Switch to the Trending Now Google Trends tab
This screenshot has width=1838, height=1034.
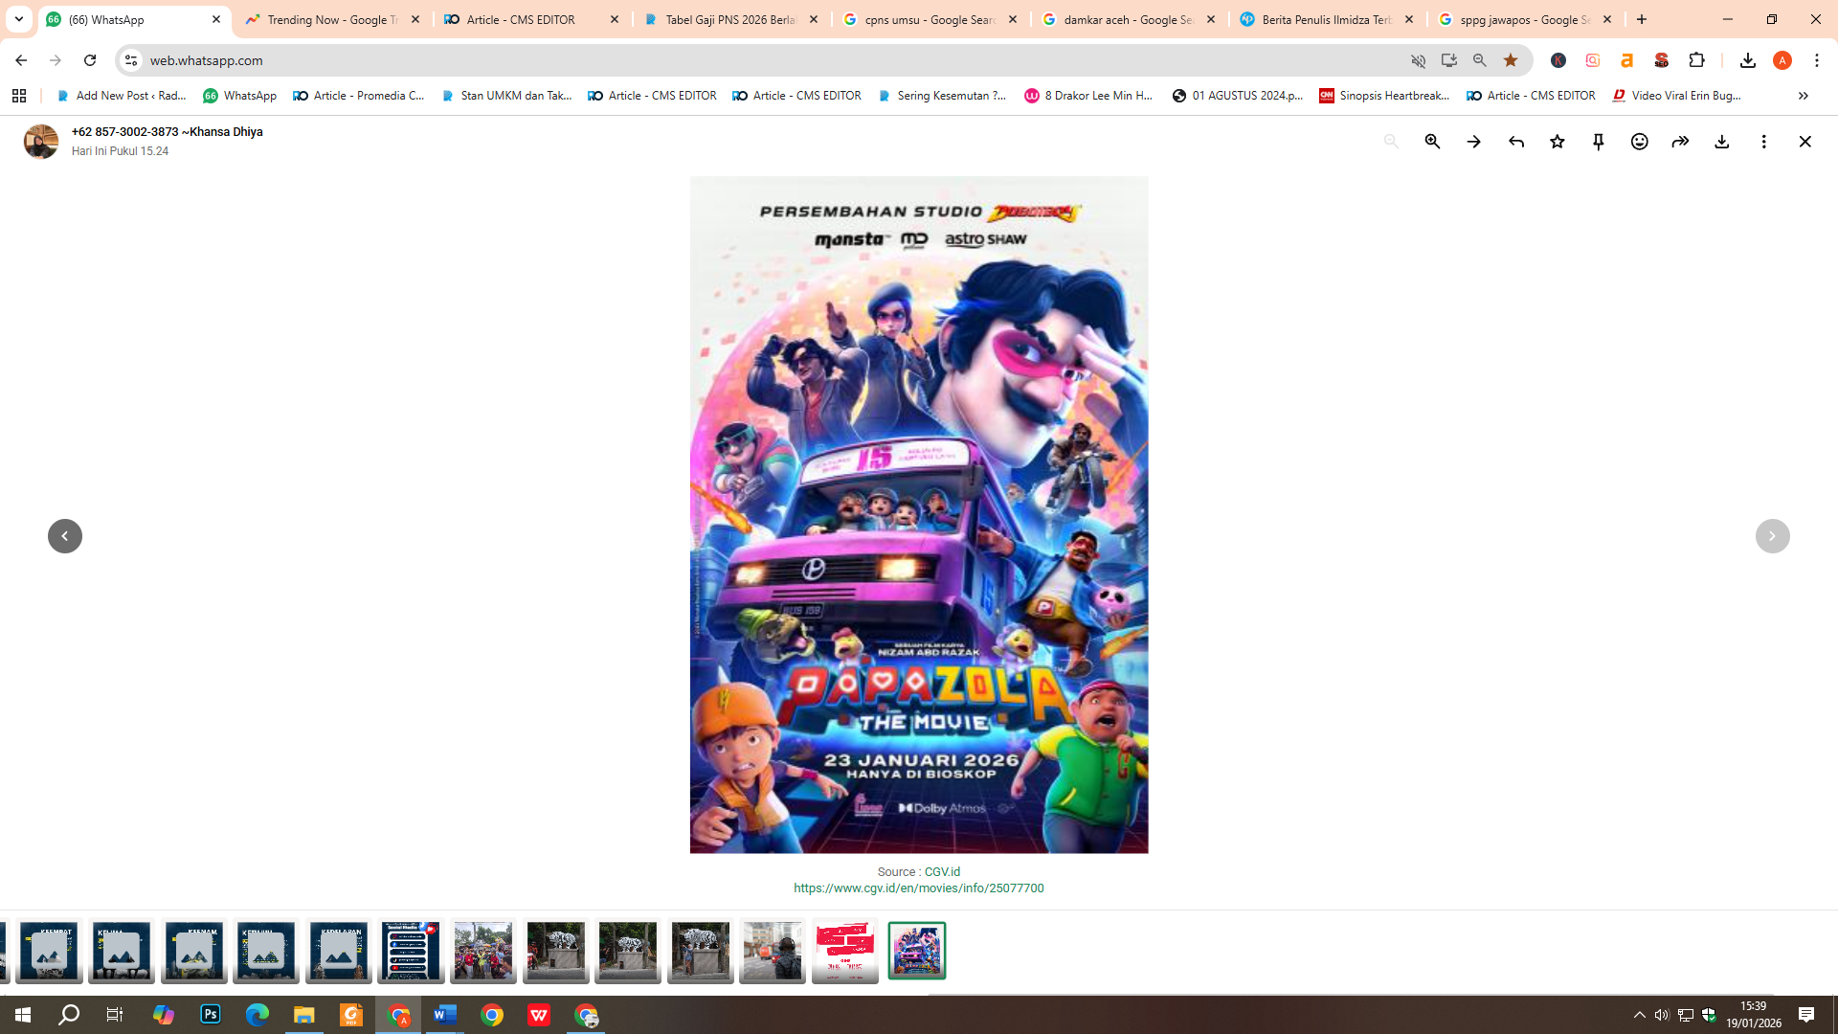coord(333,19)
